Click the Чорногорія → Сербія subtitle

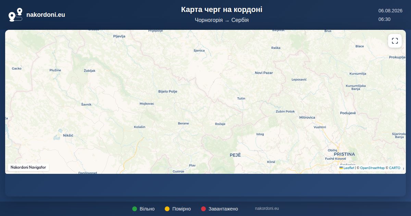(222, 20)
